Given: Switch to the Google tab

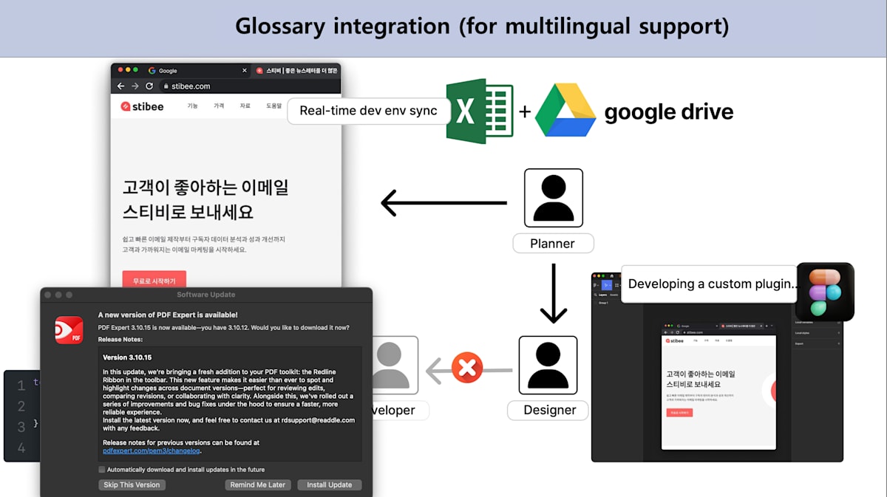Looking at the screenshot, I should [x=197, y=71].
